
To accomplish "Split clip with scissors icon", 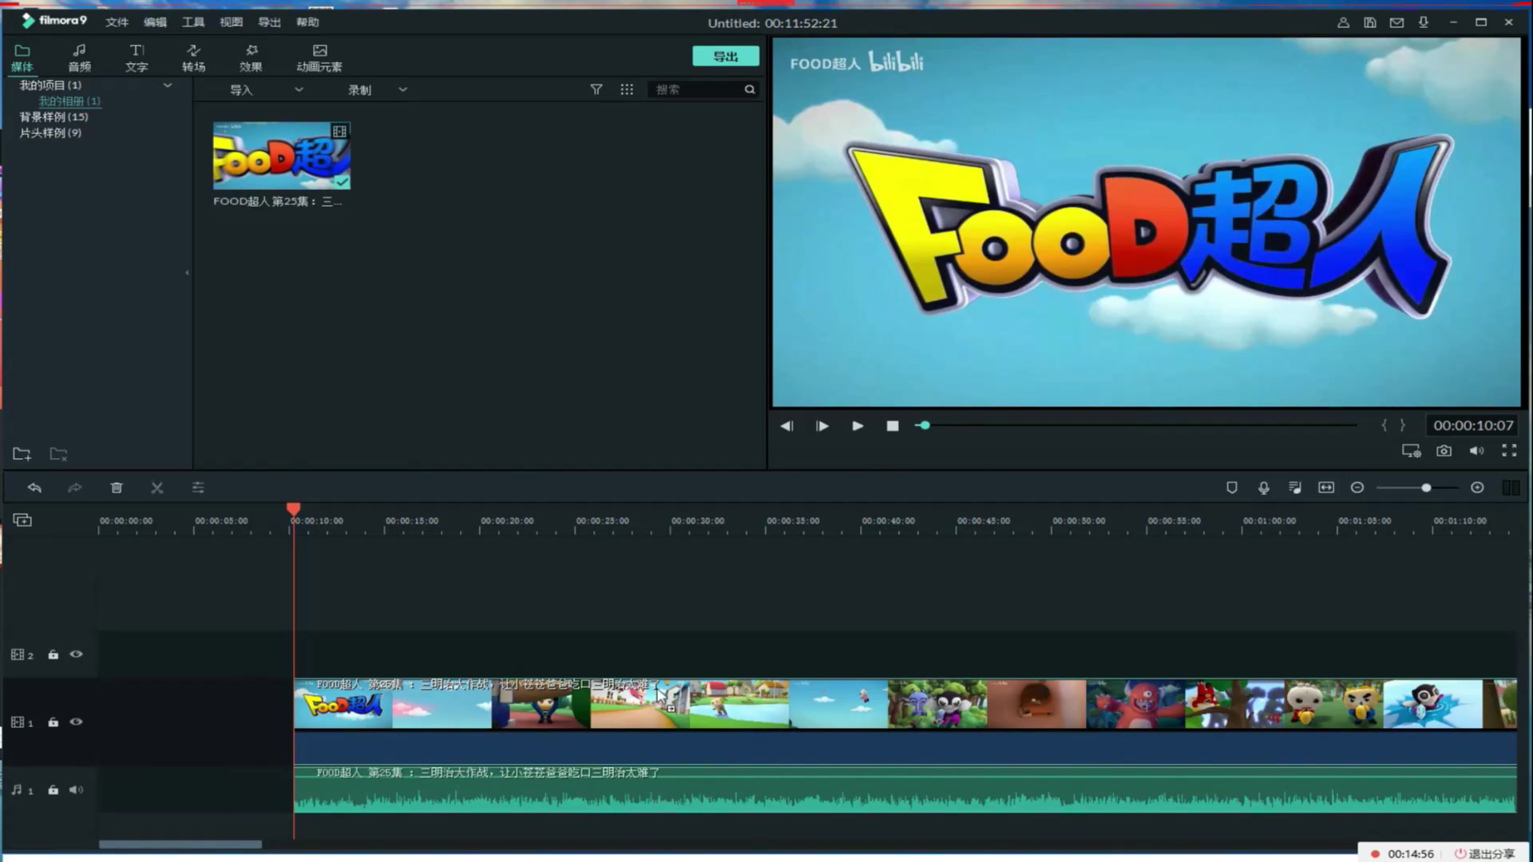I will 157,488.
